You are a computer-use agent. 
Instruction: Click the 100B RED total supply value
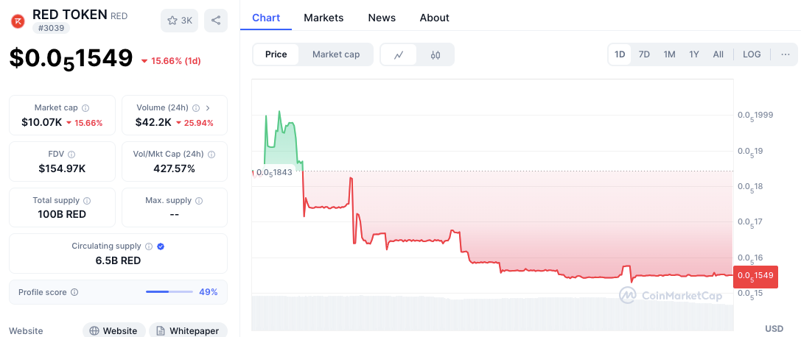pos(62,215)
